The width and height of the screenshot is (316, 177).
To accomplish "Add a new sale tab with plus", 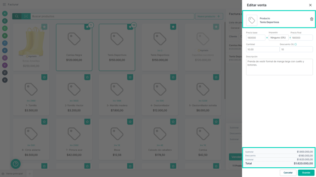I will [29, 174].
